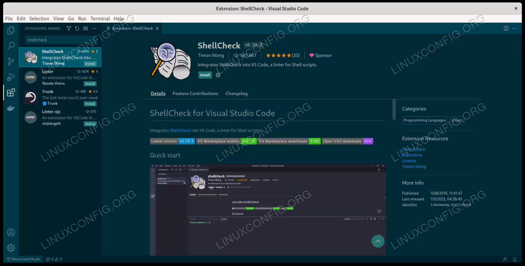The width and height of the screenshot is (525, 266).
Task: Open the Terminal menu
Action: pos(100,19)
